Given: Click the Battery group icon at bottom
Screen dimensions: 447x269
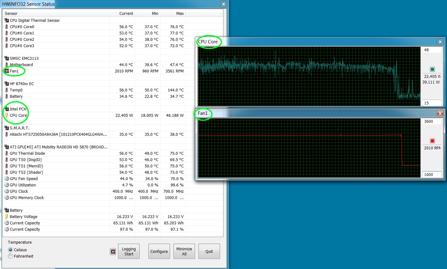Looking at the screenshot, I should [7, 210].
